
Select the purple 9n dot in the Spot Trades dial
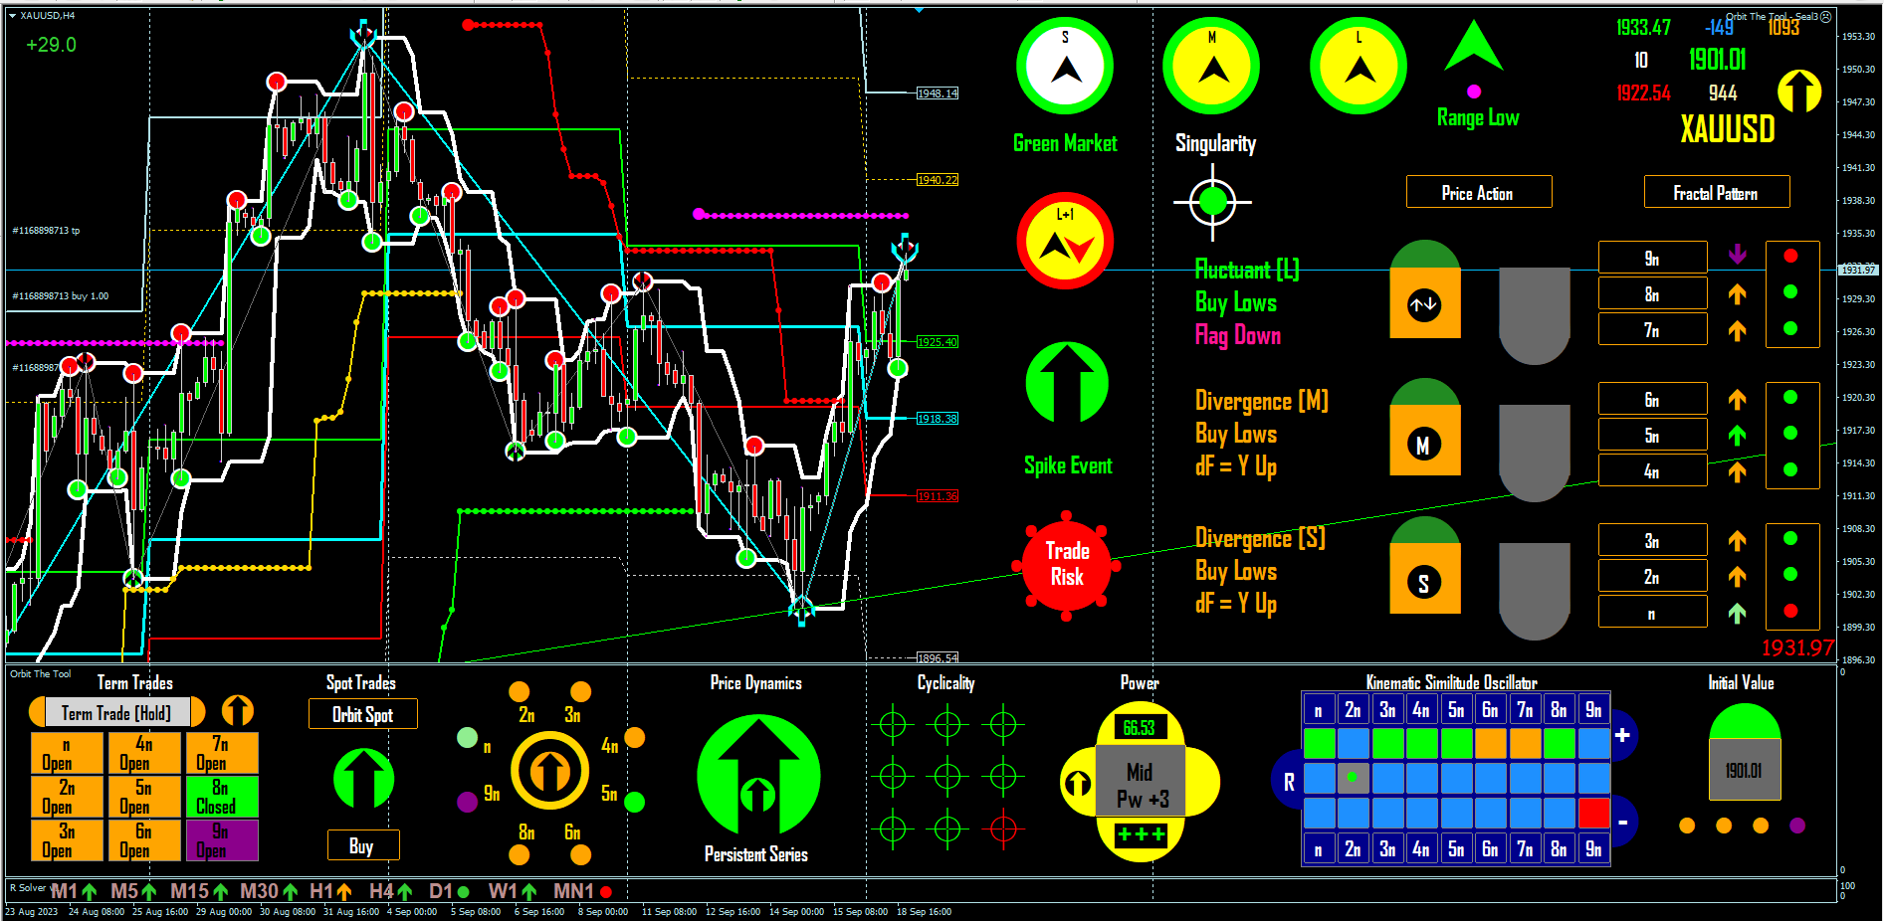click(x=467, y=802)
